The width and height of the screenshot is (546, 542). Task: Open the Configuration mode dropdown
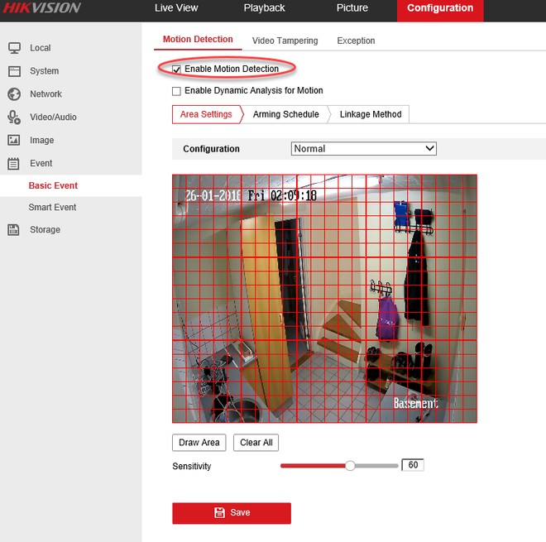tap(363, 149)
